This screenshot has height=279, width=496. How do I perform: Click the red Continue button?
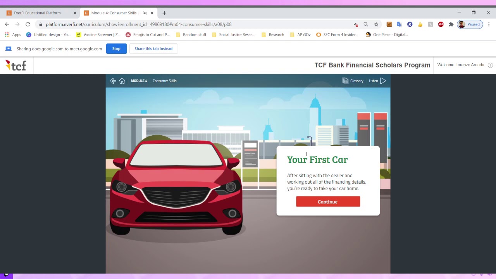point(328,201)
